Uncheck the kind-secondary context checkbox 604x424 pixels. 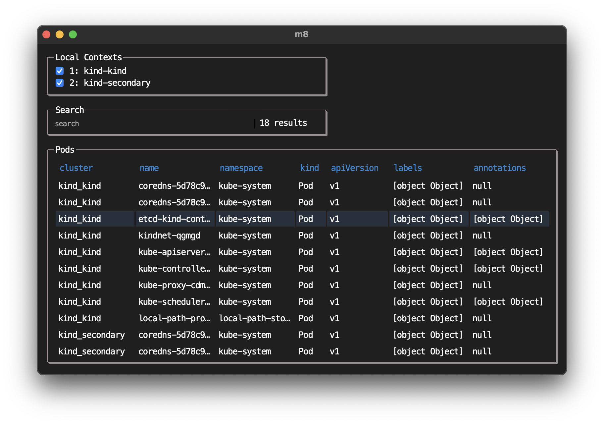pos(60,83)
